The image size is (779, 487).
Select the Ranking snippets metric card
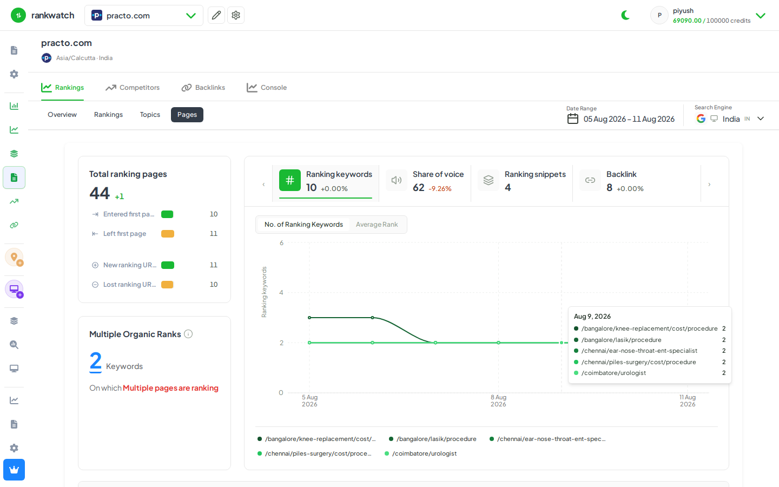click(x=522, y=183)
